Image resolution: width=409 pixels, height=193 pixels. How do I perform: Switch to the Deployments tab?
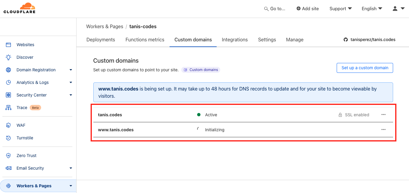101,40
